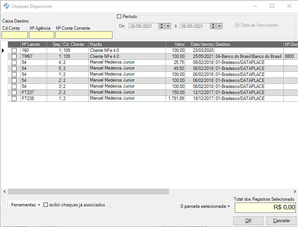Click the Nº Conta Corrente input field
The height and width of the screenshot is (227, 298).
pos(84,35)
